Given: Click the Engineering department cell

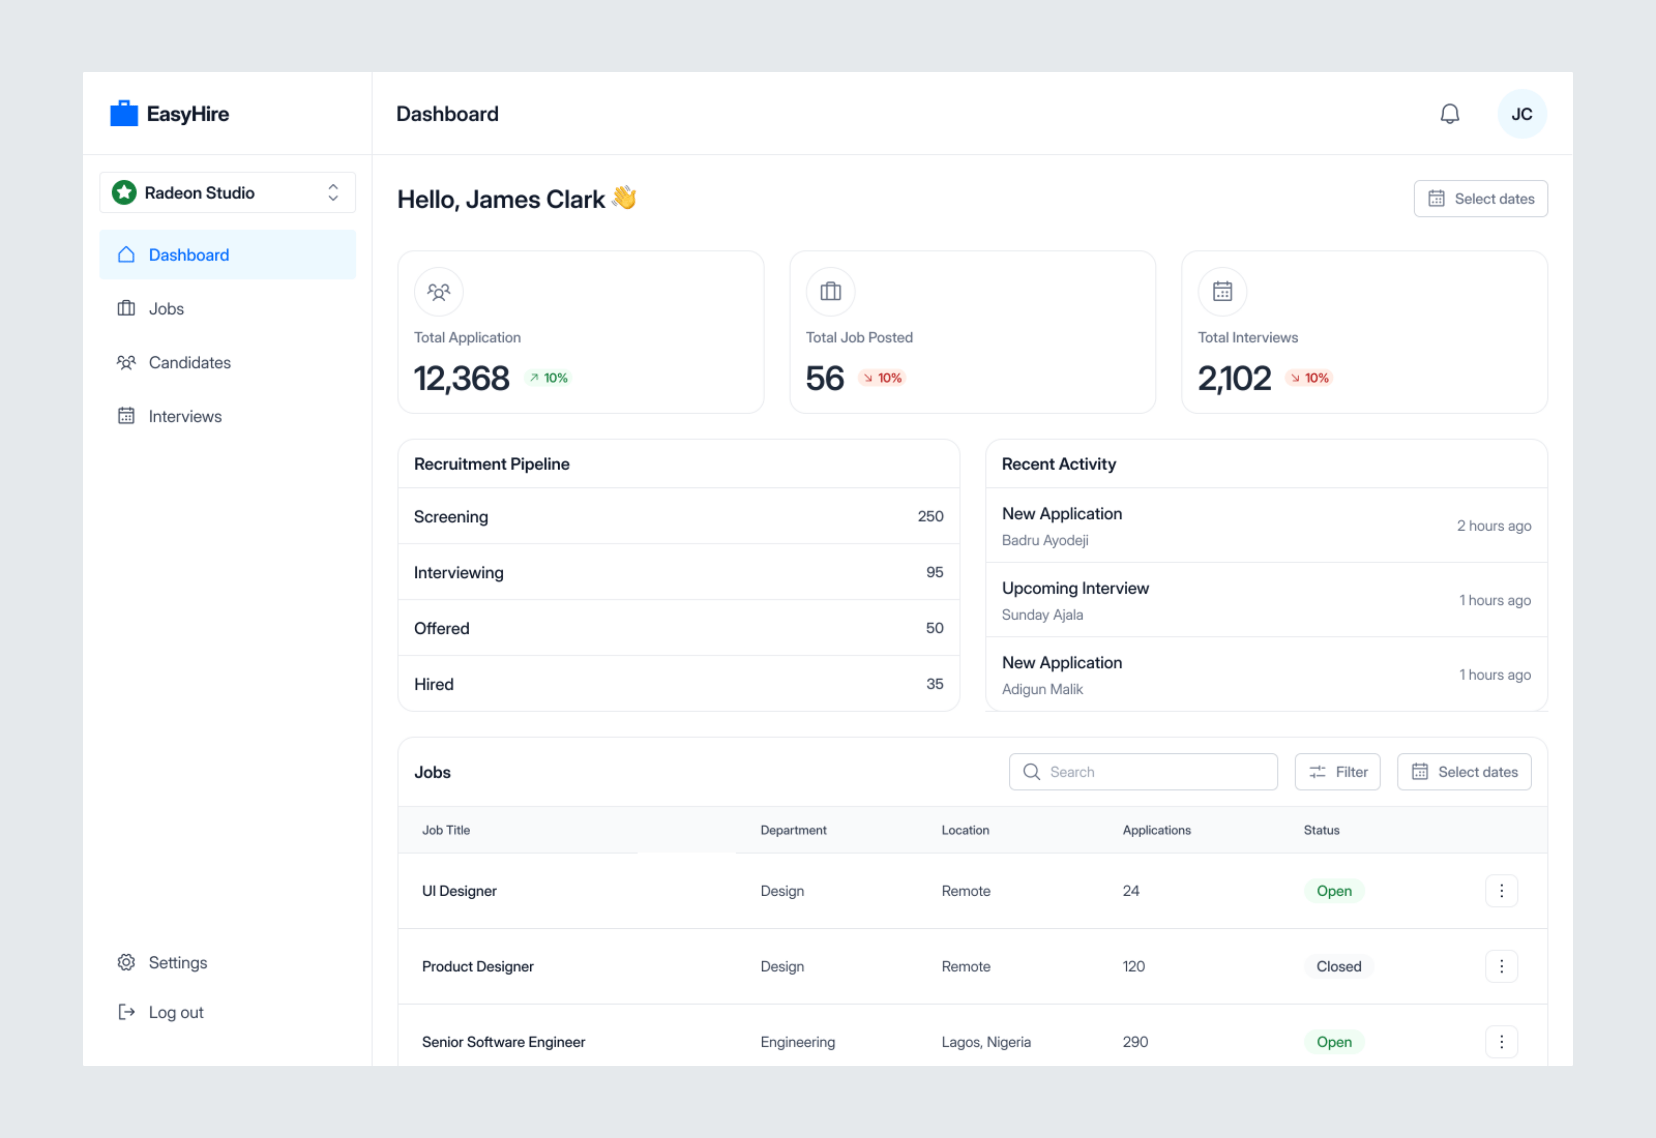Looking at the screenshot, I should pyautogui.click(x=797, y=1043).
